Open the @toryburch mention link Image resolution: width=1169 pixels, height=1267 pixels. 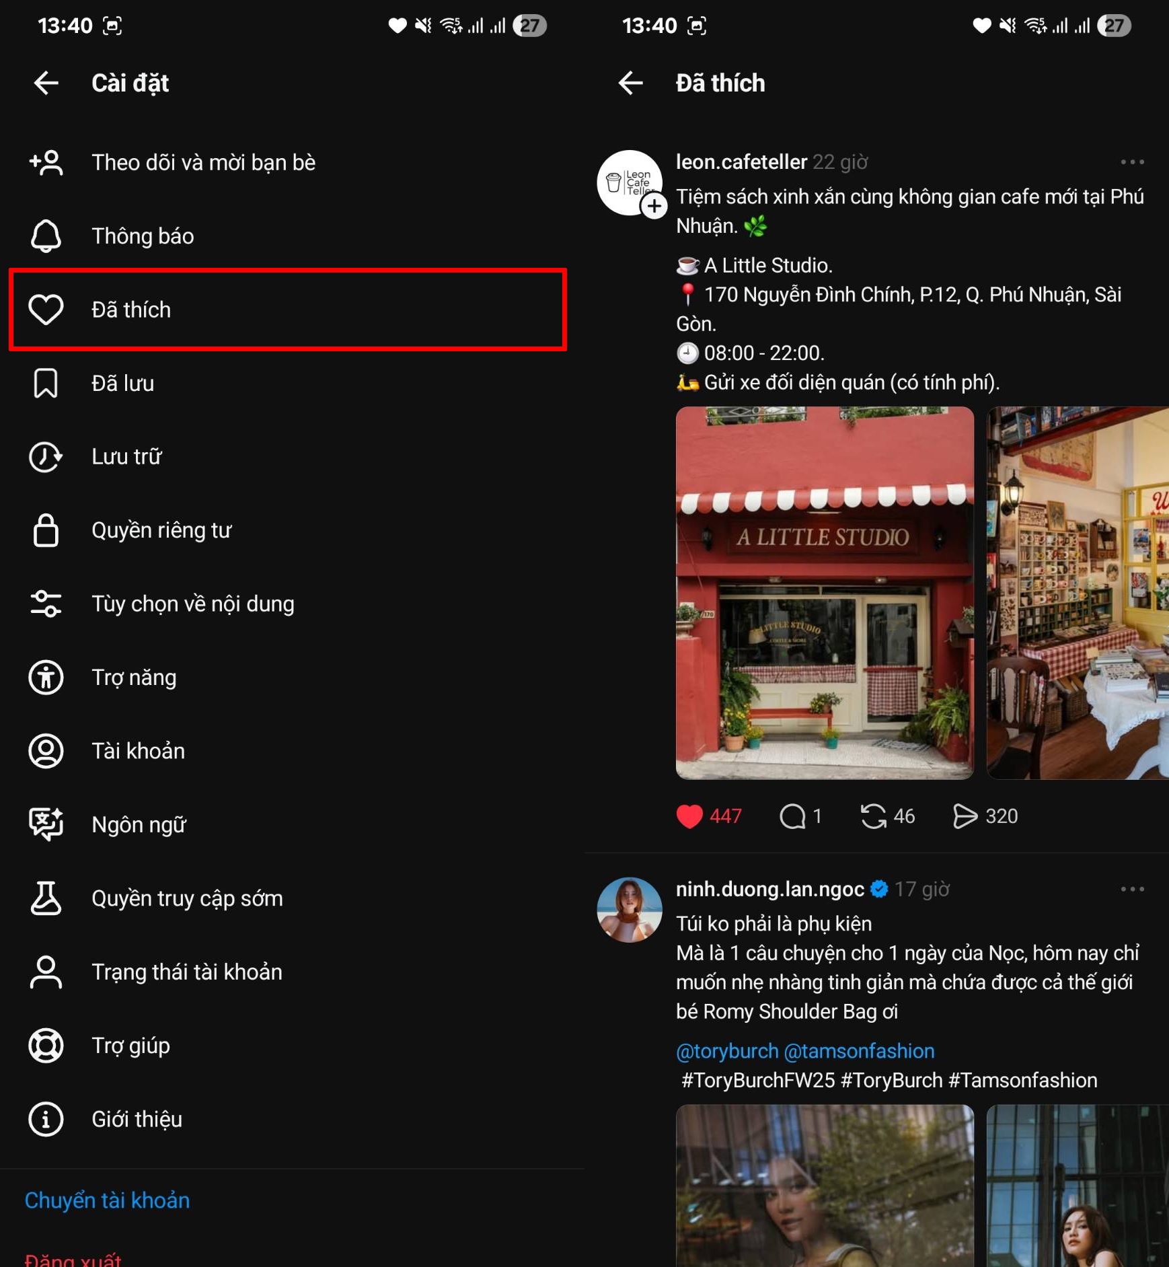pos(726,1051)
